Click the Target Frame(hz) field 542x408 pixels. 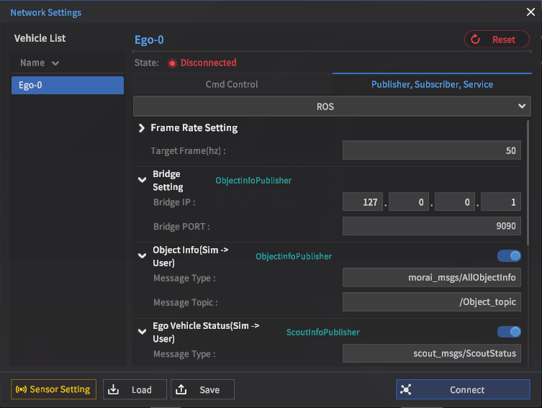click(431, 150)
